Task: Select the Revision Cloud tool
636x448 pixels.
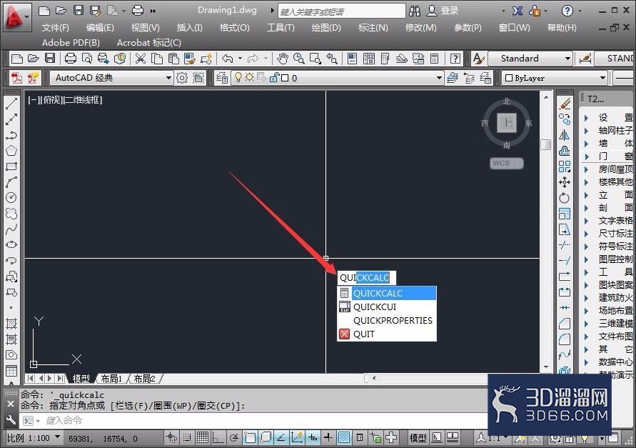Action: [x=11, y=214]
